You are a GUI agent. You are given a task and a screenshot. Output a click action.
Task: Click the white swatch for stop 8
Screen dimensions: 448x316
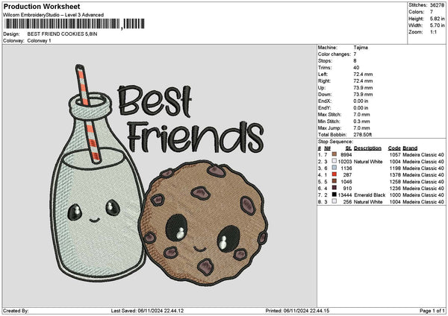click(x=334, y=201)
